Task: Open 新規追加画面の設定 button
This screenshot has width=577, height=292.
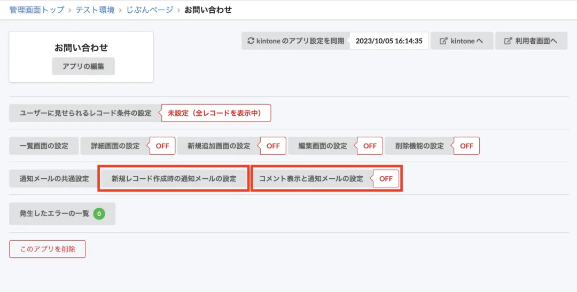Action: tap(219, 146)
